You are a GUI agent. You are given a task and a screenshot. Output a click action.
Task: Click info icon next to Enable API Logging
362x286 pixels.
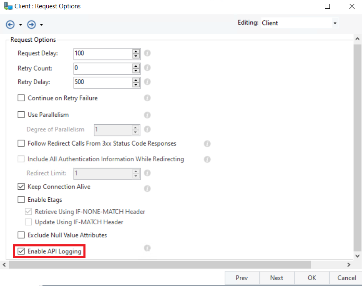pos(147,248)
